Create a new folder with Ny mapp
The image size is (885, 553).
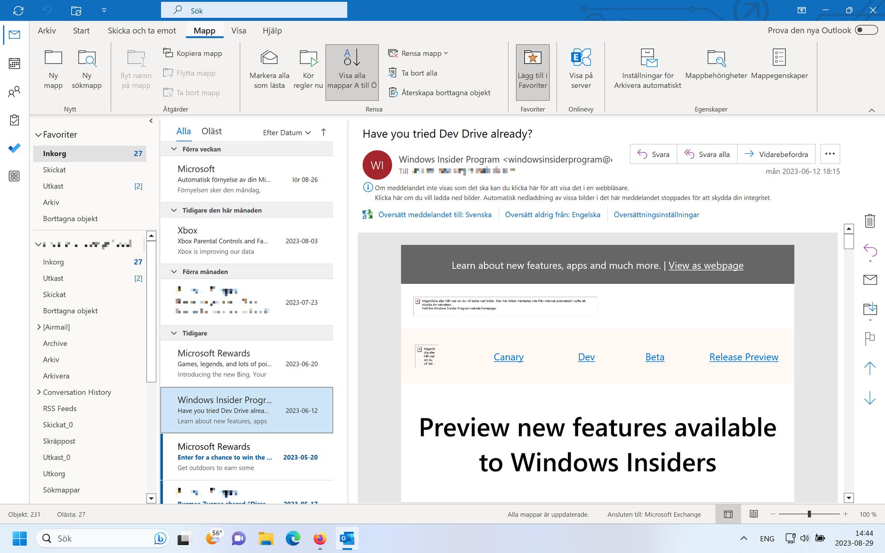(53, 68)
